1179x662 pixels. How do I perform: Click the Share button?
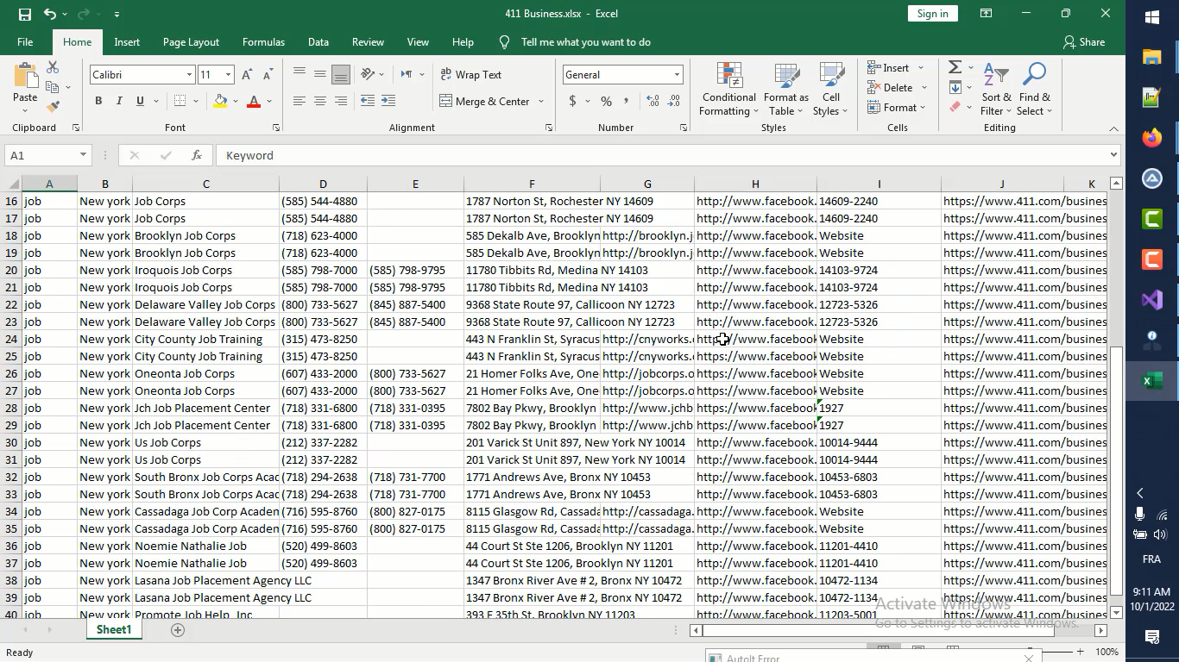1084,41
